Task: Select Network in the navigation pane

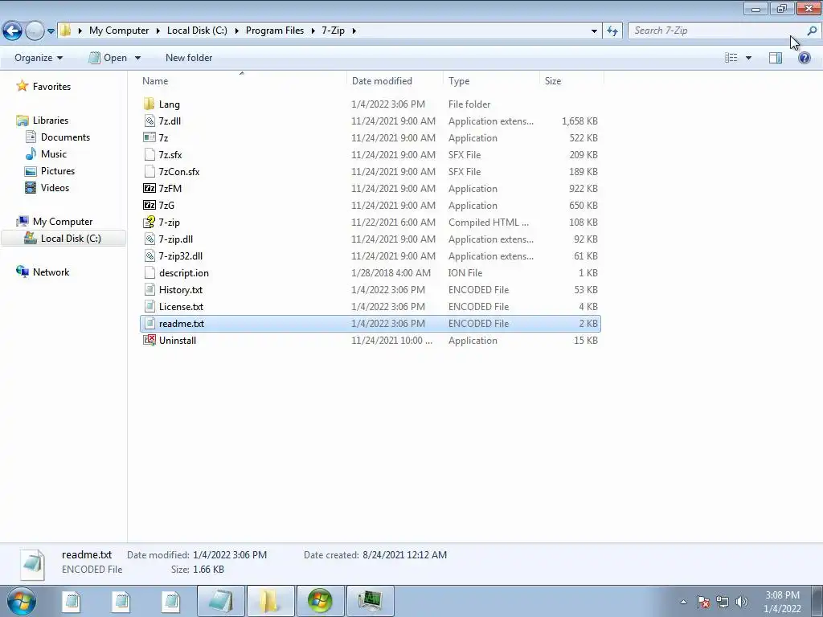Action: pos(51,272)
